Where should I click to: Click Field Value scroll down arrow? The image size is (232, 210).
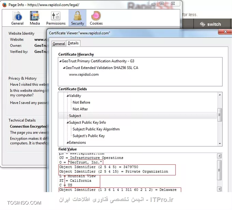tap(219, 189)
